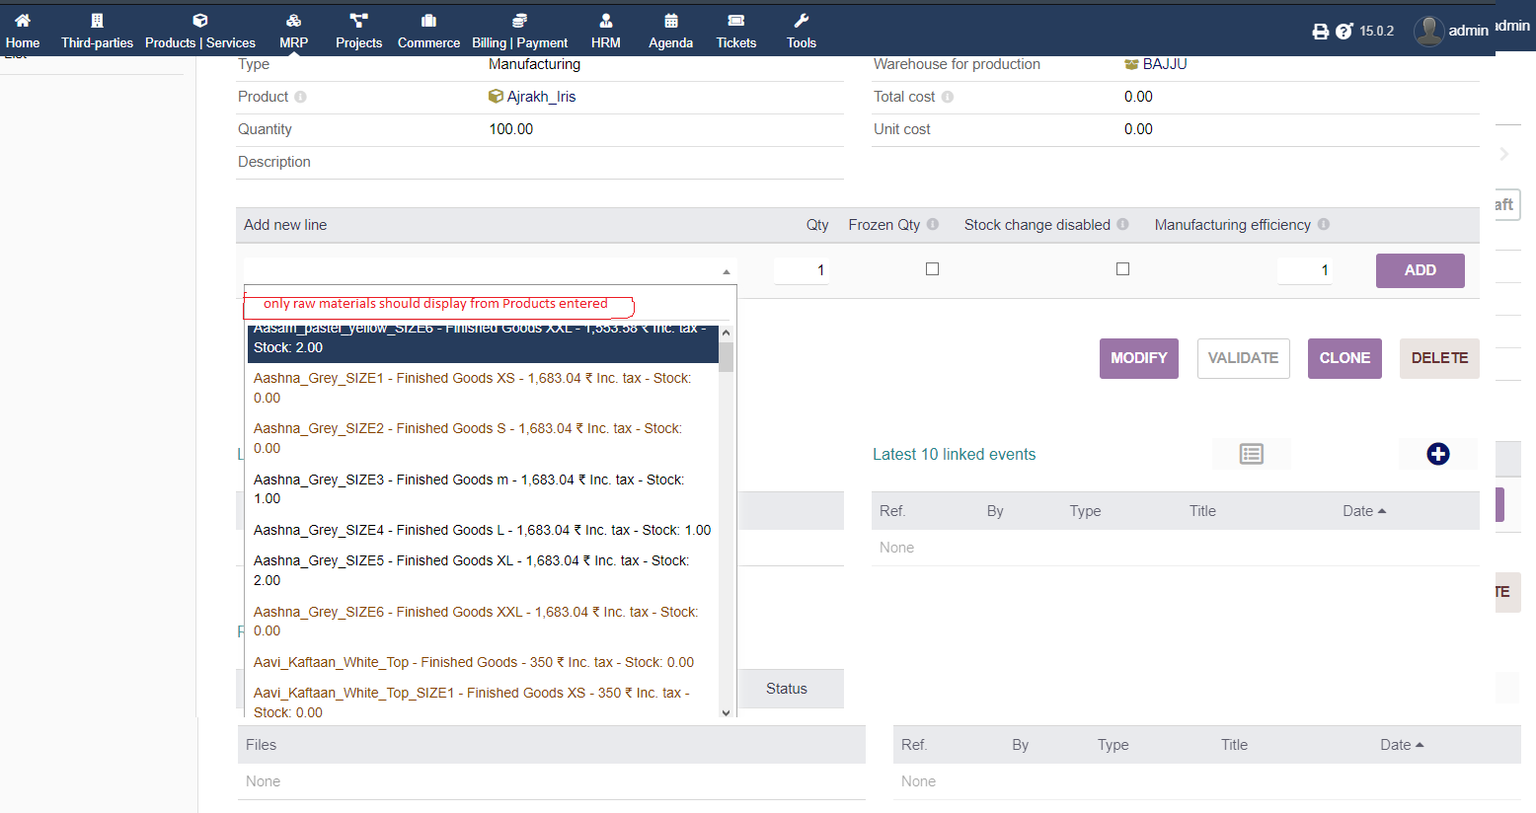This screenshot has width=1536, height=813.
Task: Open the Tools wrench icon
Action: coord(802,20)
